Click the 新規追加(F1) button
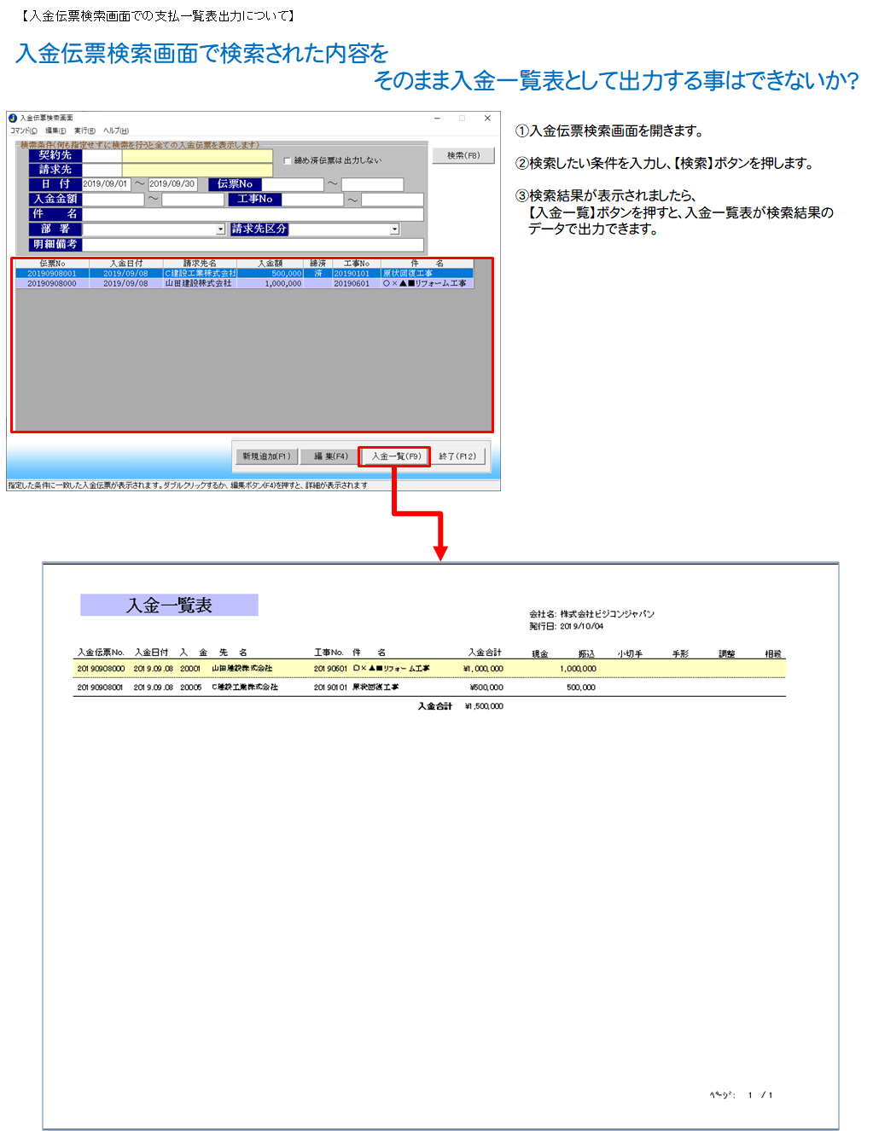The width and height of the screenshot is (873, 1131). pos(266,456)
